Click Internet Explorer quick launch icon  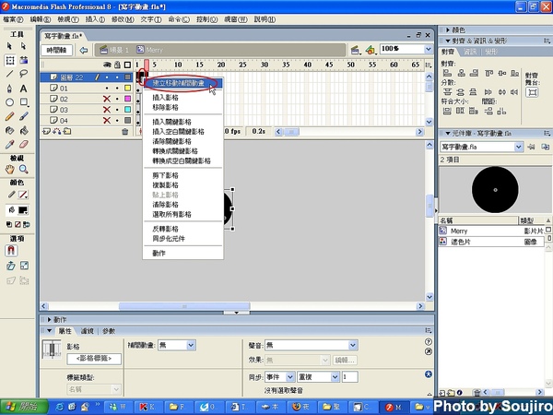click(x=60, y=408)
